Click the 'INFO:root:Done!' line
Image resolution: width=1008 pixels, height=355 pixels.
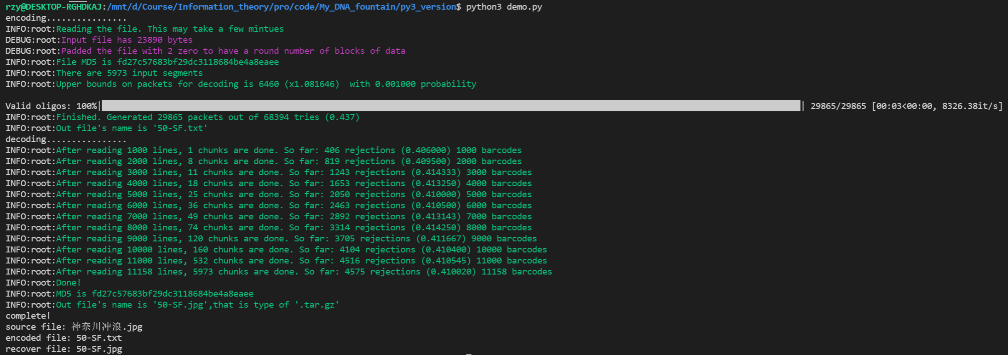tap(43, 283)
